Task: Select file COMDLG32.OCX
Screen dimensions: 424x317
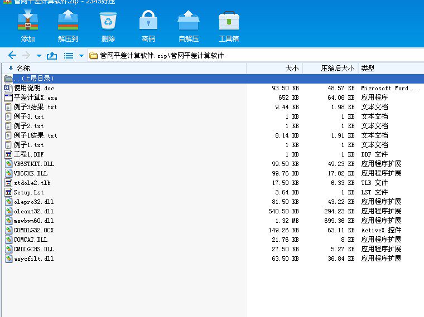Action: pyautogui.click(x=34, y=230)
